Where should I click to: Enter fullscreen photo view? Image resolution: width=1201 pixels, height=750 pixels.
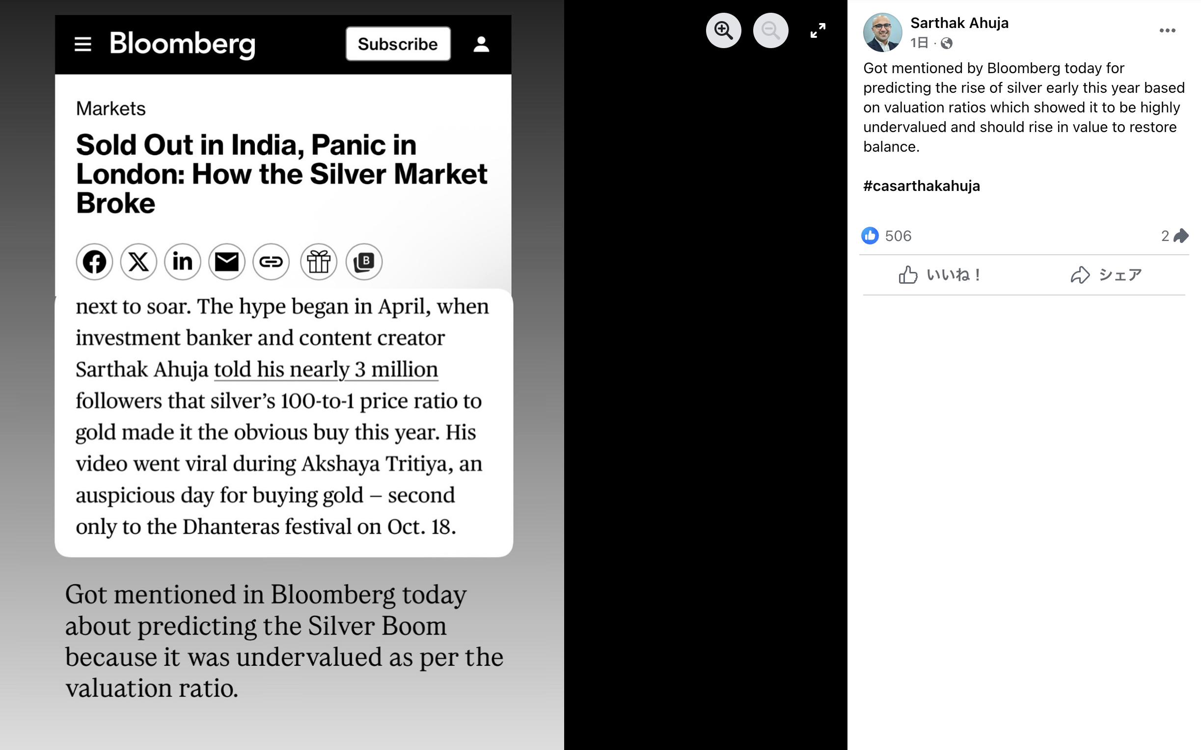pyautogui.click(x=818, y=31)
